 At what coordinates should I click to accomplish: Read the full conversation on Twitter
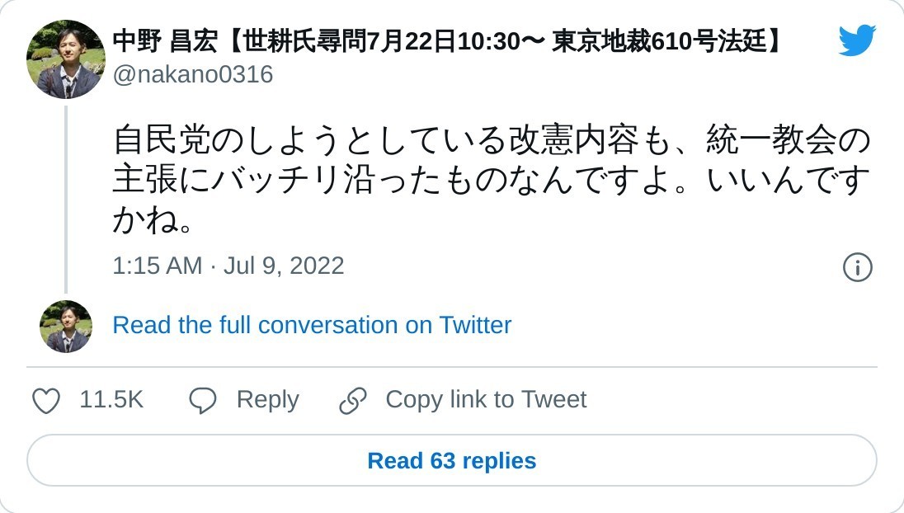pyautogui.click(x=312, y=325)
